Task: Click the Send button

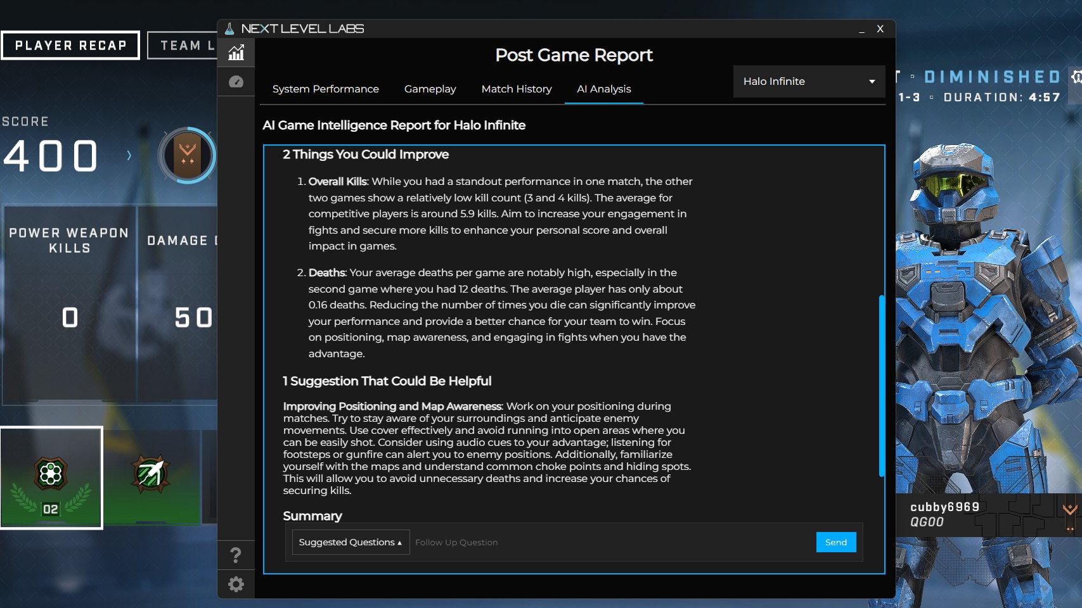Action: click(835, 542)
